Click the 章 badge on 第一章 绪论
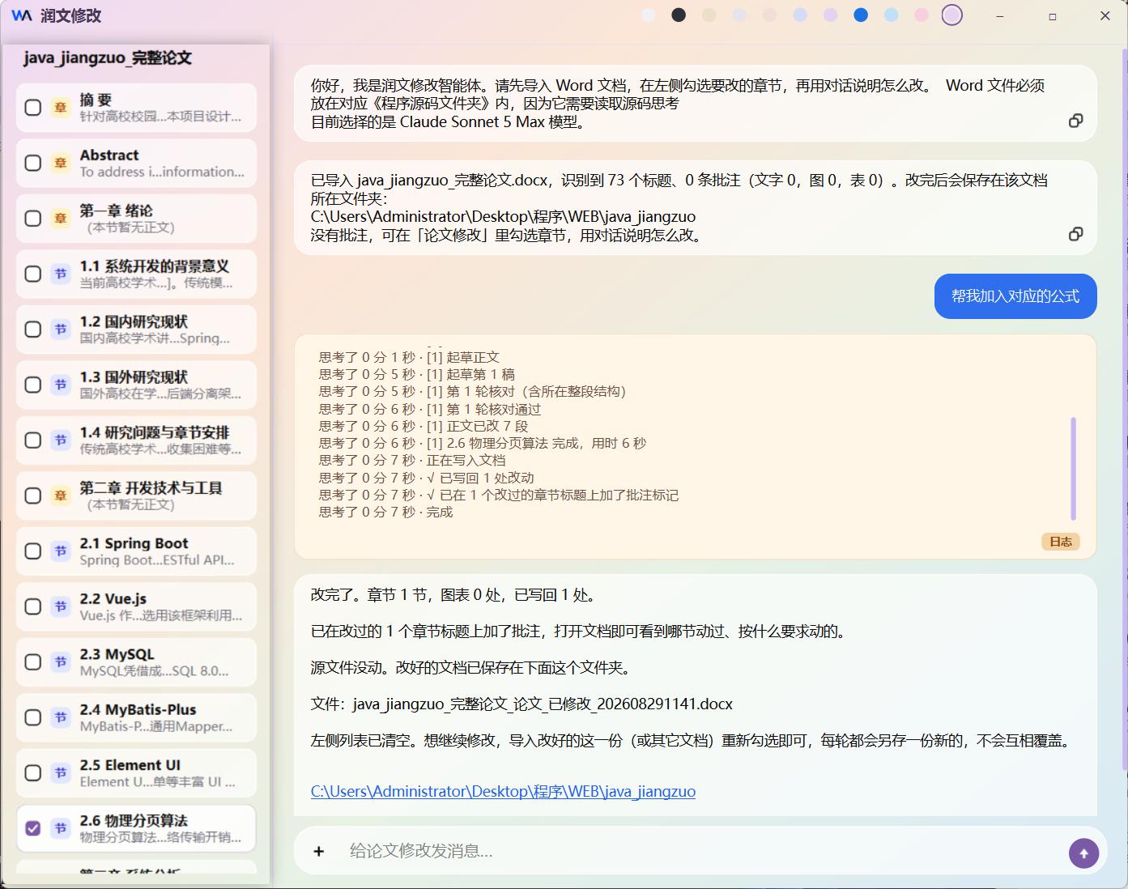 [61, 218]
